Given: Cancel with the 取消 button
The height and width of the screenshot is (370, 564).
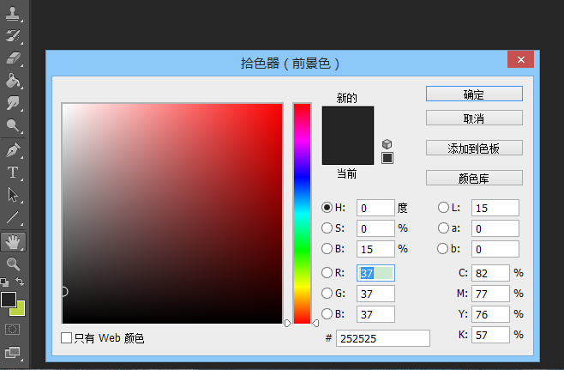Looking at the screenshot, I should (x=474, y=118).
